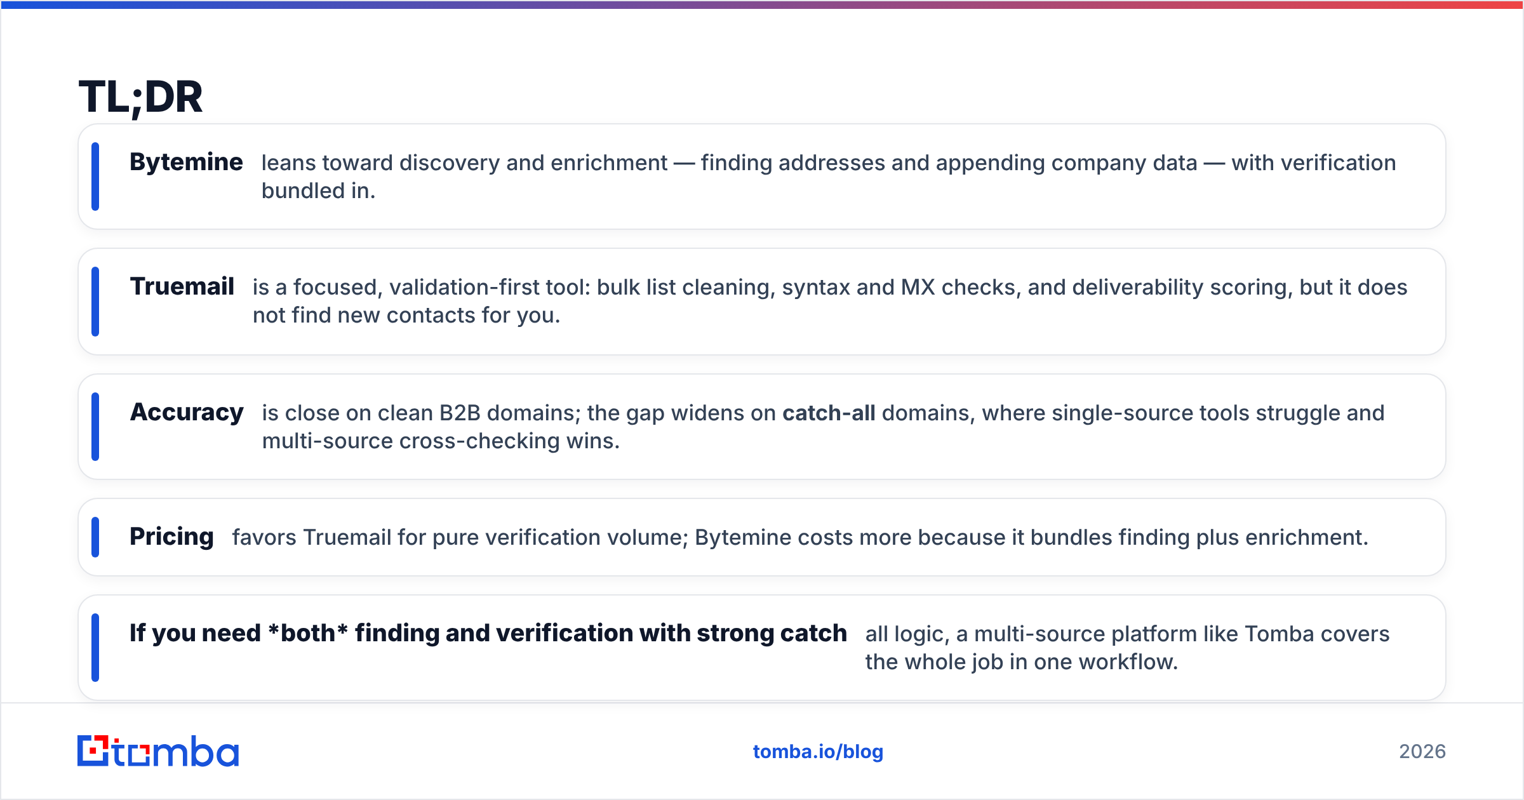Click 'the whole job in one workflow' text
This screenshot has height=800, width=1524.
click(x=1021, y=662)
